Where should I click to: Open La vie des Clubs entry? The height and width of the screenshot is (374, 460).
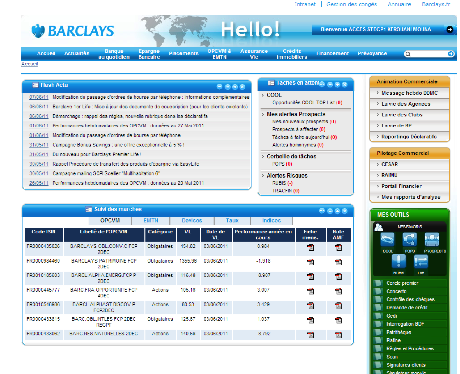[x=409, y=115]
